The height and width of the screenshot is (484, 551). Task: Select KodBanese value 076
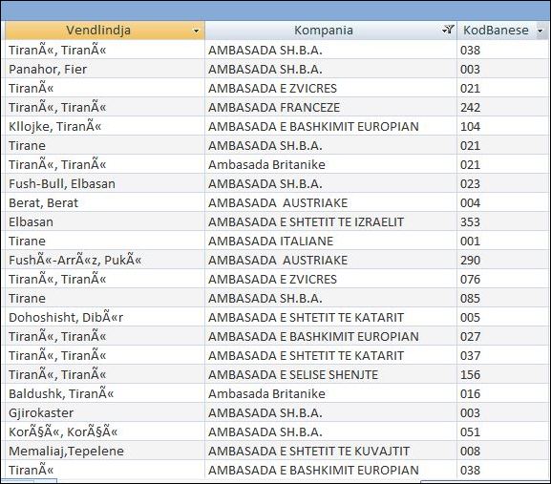tap(501, 279)
